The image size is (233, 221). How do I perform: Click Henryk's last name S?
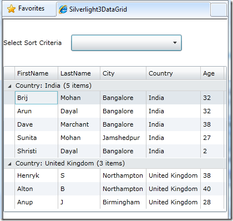coord(79,175)
